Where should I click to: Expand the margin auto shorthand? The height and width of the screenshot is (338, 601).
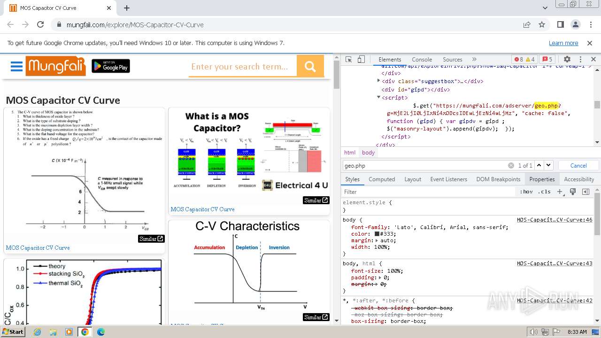coord(377,240)
